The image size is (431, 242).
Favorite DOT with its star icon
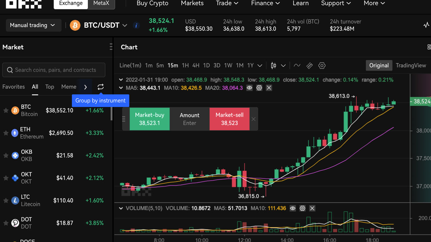coord(5,223)
